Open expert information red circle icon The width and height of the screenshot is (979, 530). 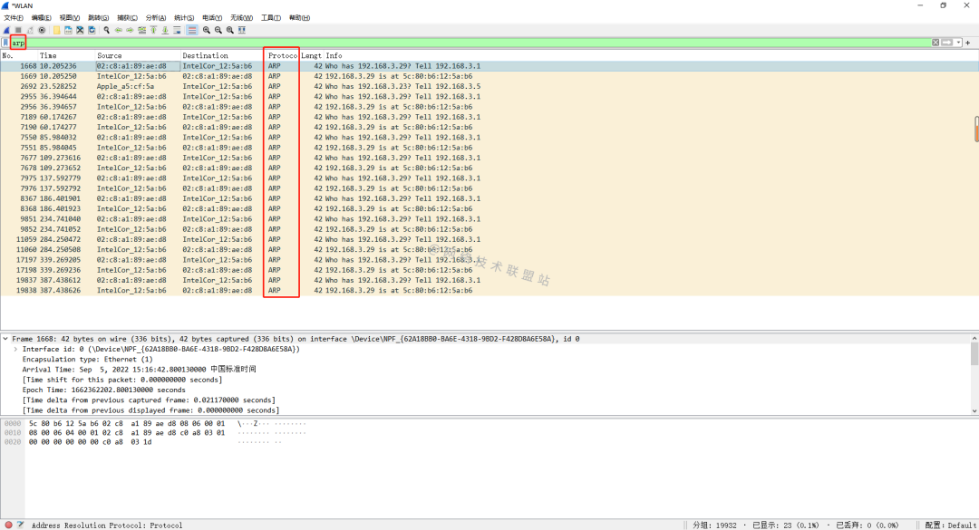pyautogui.click(x=9, y=525)
